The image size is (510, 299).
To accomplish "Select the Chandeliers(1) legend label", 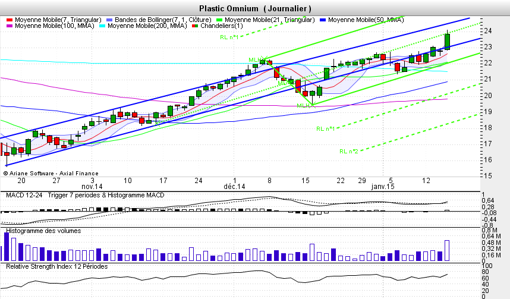I will pyautogui.click(x=222, y=26).
